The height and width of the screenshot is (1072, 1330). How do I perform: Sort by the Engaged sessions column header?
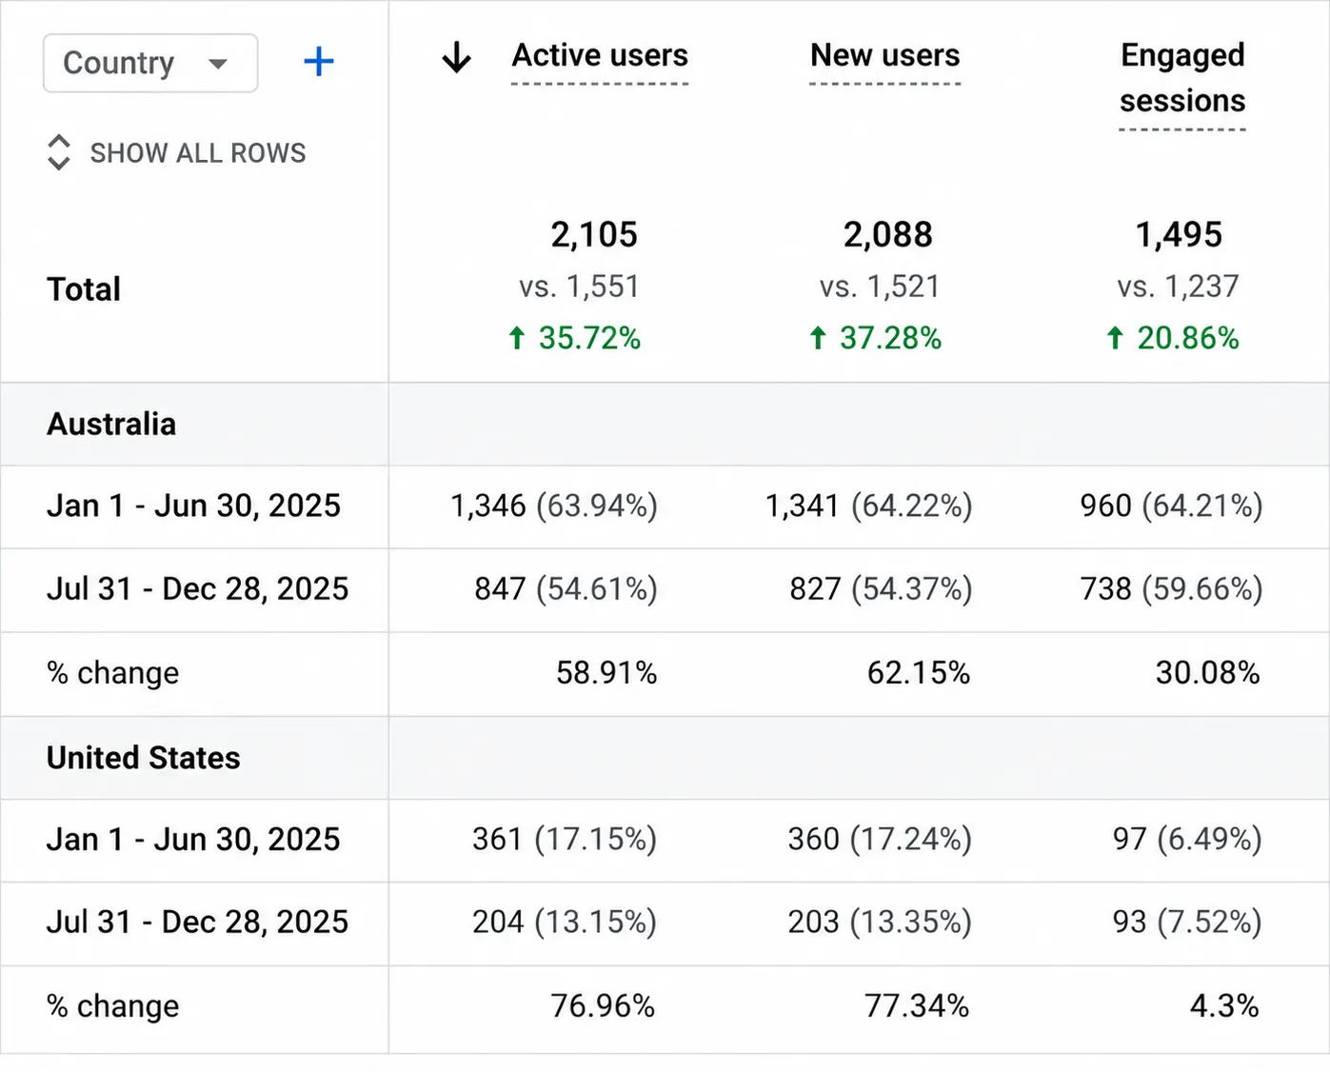[1182, 78]
